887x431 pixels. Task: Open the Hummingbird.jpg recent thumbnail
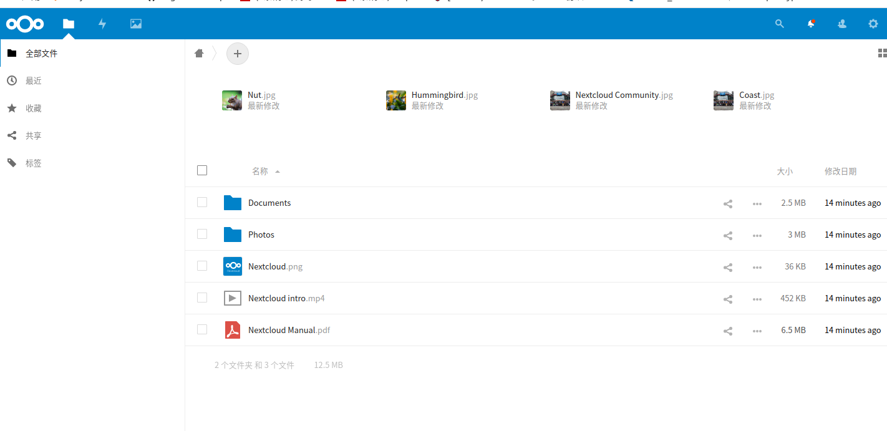tap(396, 100)
